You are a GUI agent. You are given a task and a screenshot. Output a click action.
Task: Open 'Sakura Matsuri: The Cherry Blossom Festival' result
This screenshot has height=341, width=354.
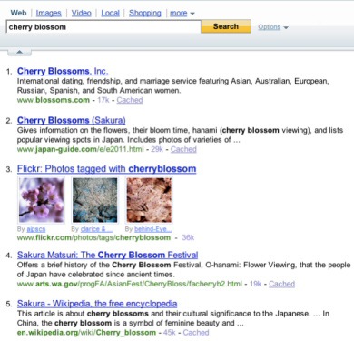[107, 255]
